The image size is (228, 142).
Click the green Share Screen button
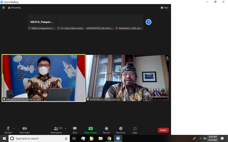91,130
